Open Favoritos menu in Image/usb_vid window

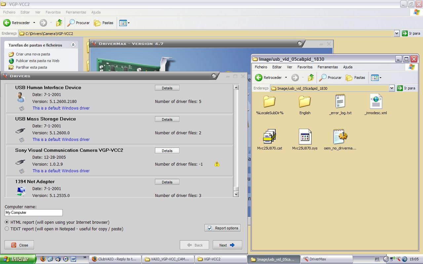click(305, 67)
